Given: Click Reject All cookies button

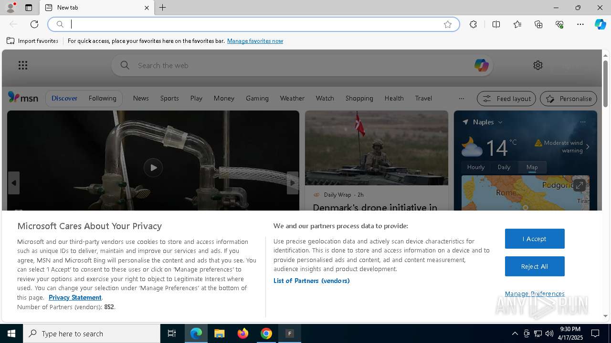Looking at the screenshot, I should (x=535, y=266).
